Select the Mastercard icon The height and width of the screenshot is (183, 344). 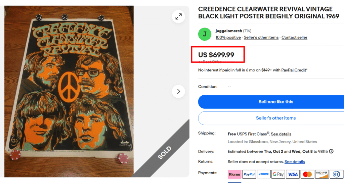coord(307,174)
